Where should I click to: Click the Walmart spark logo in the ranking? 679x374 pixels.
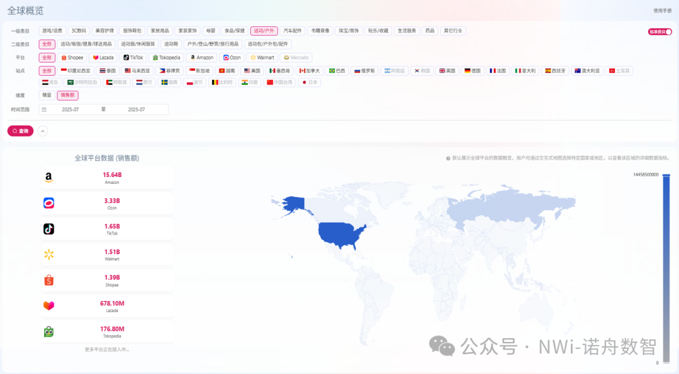(48, 254)
